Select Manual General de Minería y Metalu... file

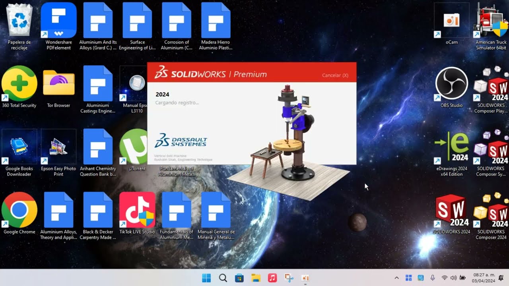tap(216, 216)
